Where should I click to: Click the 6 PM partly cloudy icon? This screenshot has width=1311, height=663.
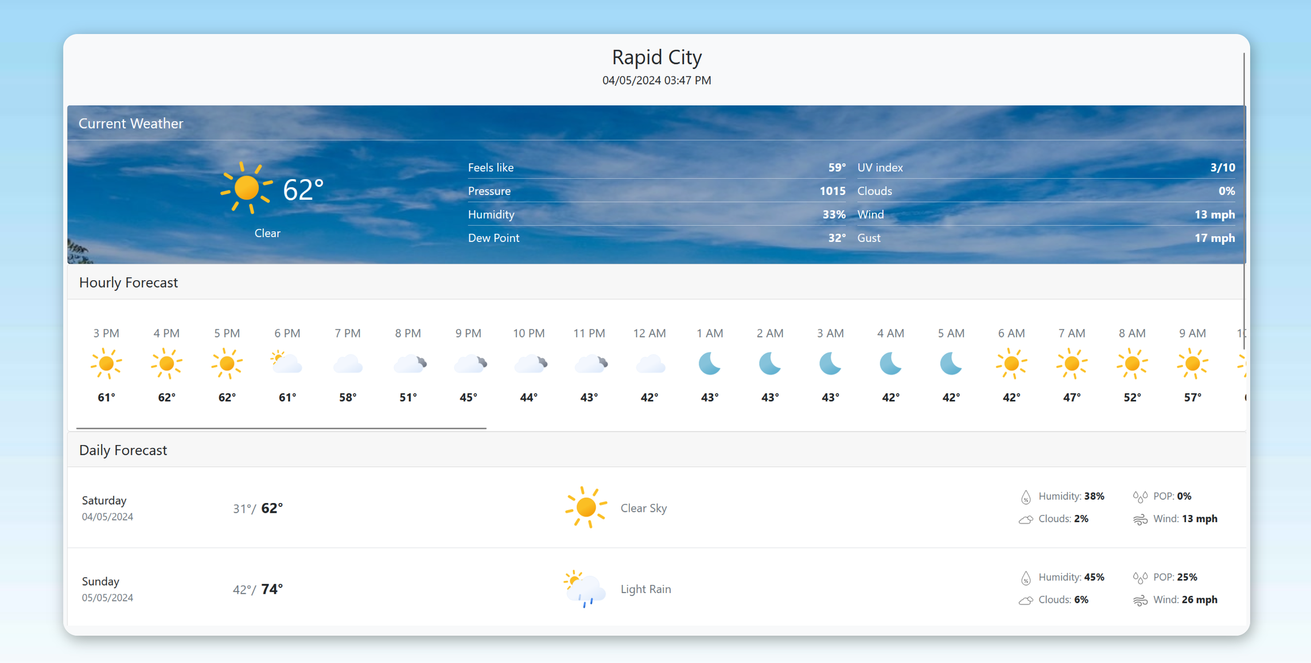click(287, 363)
